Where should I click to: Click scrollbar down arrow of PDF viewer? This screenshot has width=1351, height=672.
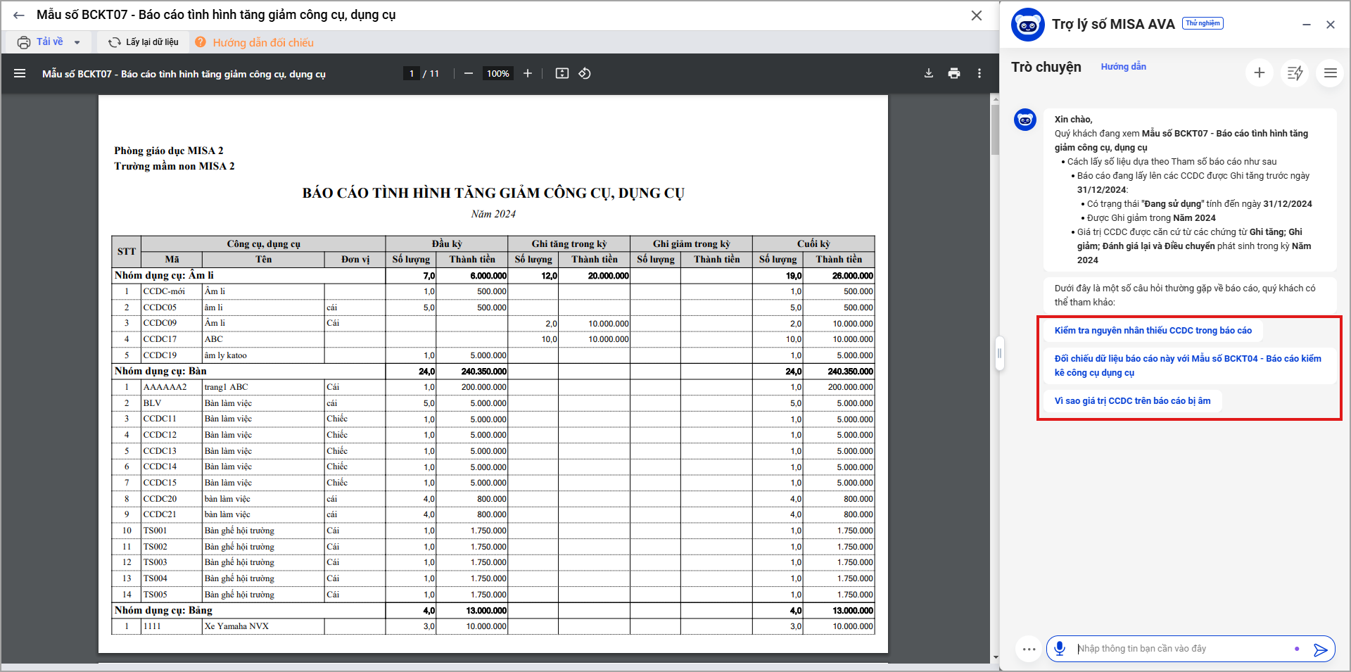tap(995, 658)
